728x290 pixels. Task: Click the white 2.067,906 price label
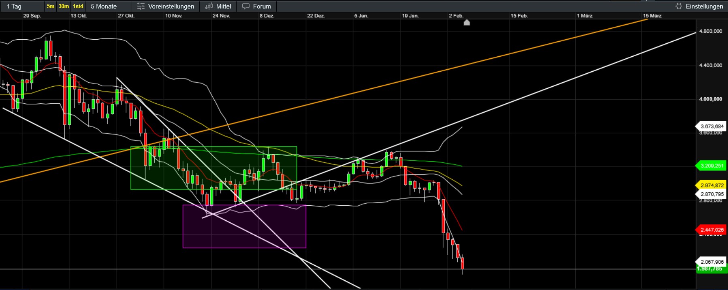coord(712,262)
